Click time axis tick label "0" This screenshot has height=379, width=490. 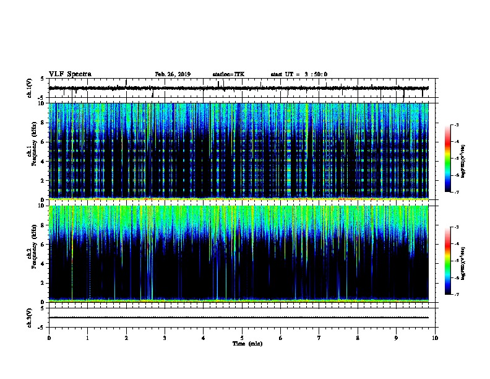[x=49, y=338]
